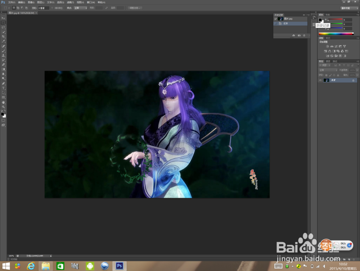360x271 pixels.
Task: Select the Blur droplet tool
Action: tap(3, 74)
